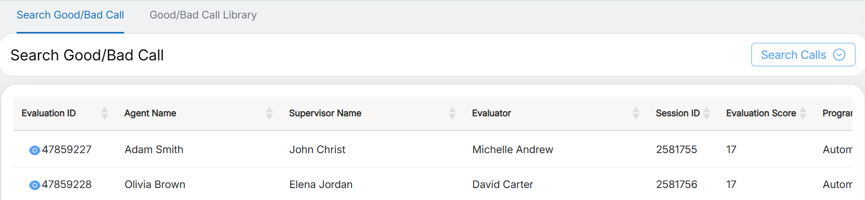Image resolution: width=865 pixels, height=200 pixels.
Task: Sort by Evaluator column arrows
Action: (x=636, y=113)
